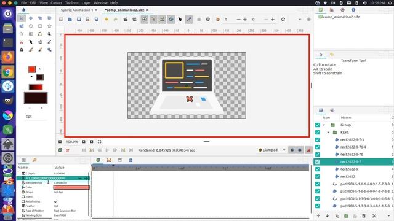The width and height of the screenshot is (394, 221).
Task: Select the Rectangle tool
Action: [x=40, y=26]
